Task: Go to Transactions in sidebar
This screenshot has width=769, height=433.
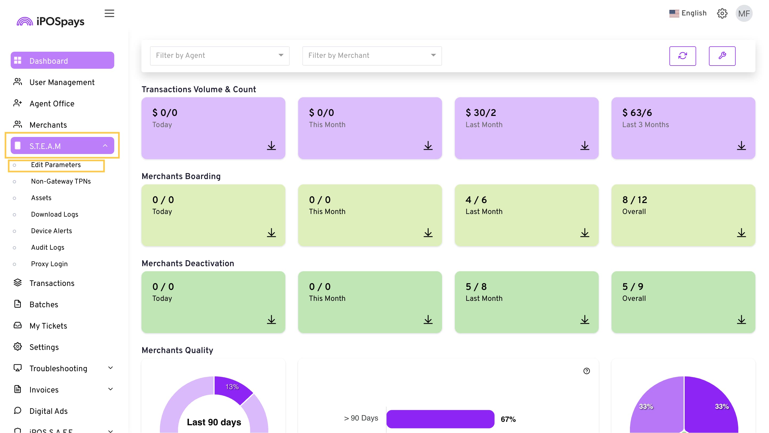Action: coord(52,284)
